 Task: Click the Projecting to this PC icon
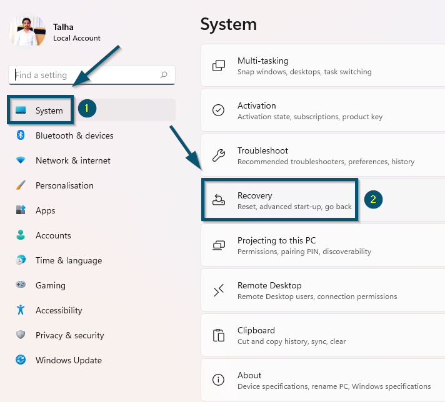click(x=219, y=245)
